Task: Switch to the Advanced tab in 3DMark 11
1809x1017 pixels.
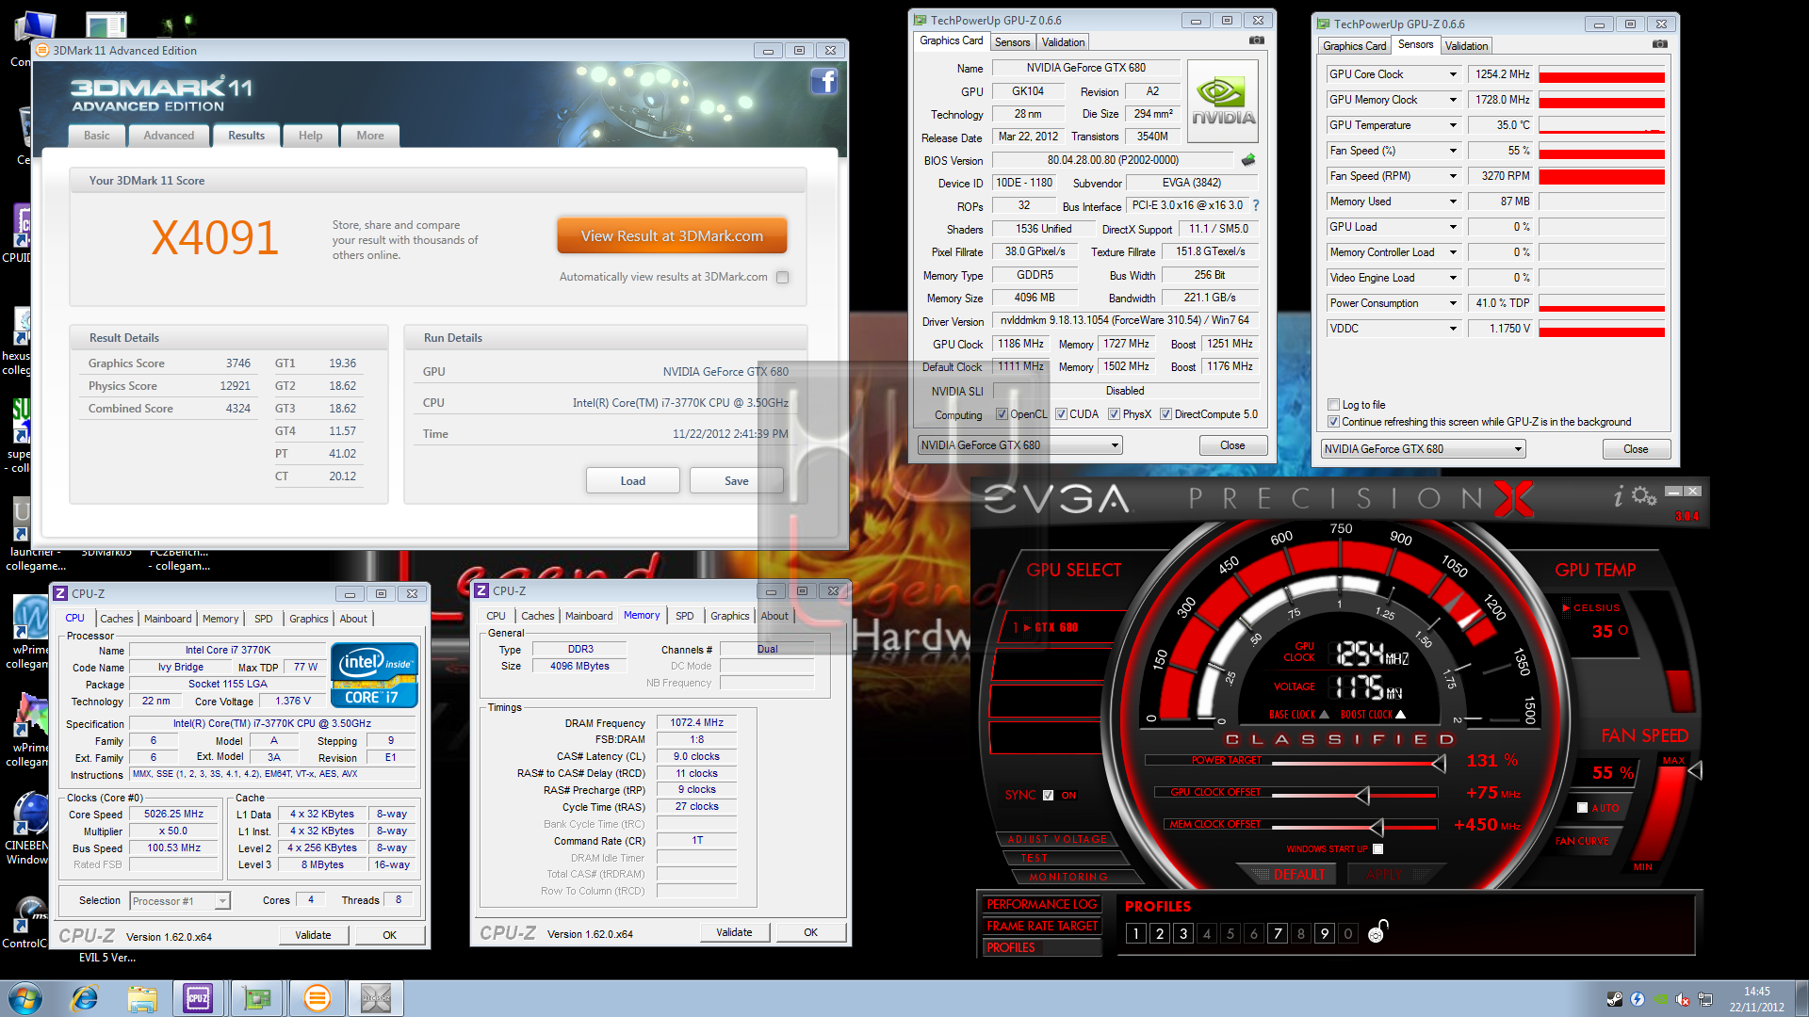Action: tap(169, 136)
